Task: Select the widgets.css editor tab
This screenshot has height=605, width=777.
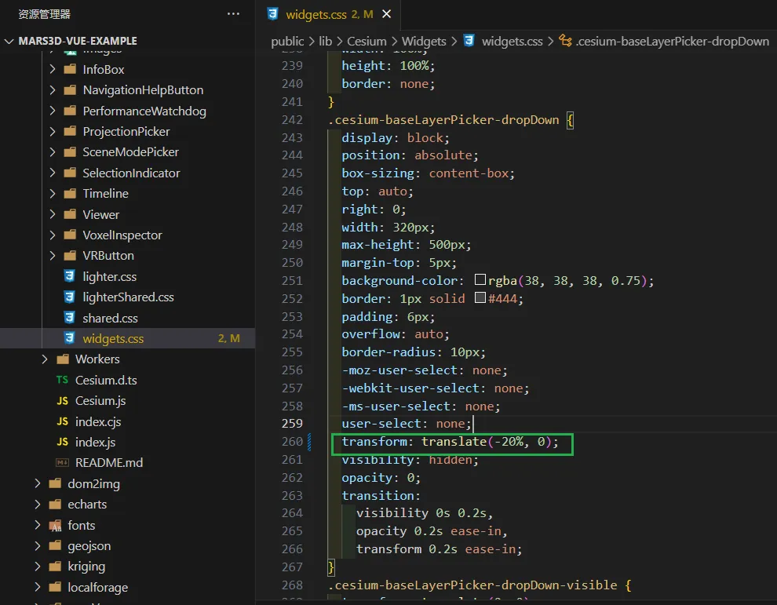Action: (328, 14)
